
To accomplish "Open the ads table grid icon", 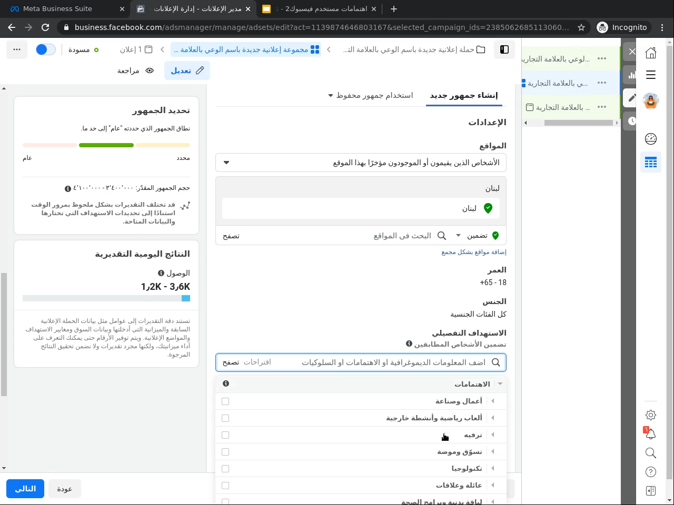I will [651, 163].
